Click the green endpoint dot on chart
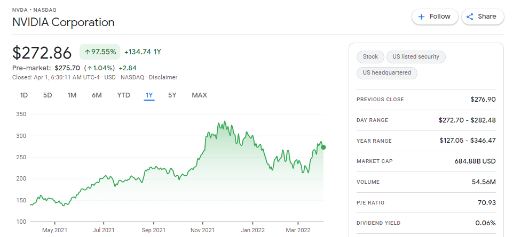Screen dimensions: 521x237 (x=323, y=147)
